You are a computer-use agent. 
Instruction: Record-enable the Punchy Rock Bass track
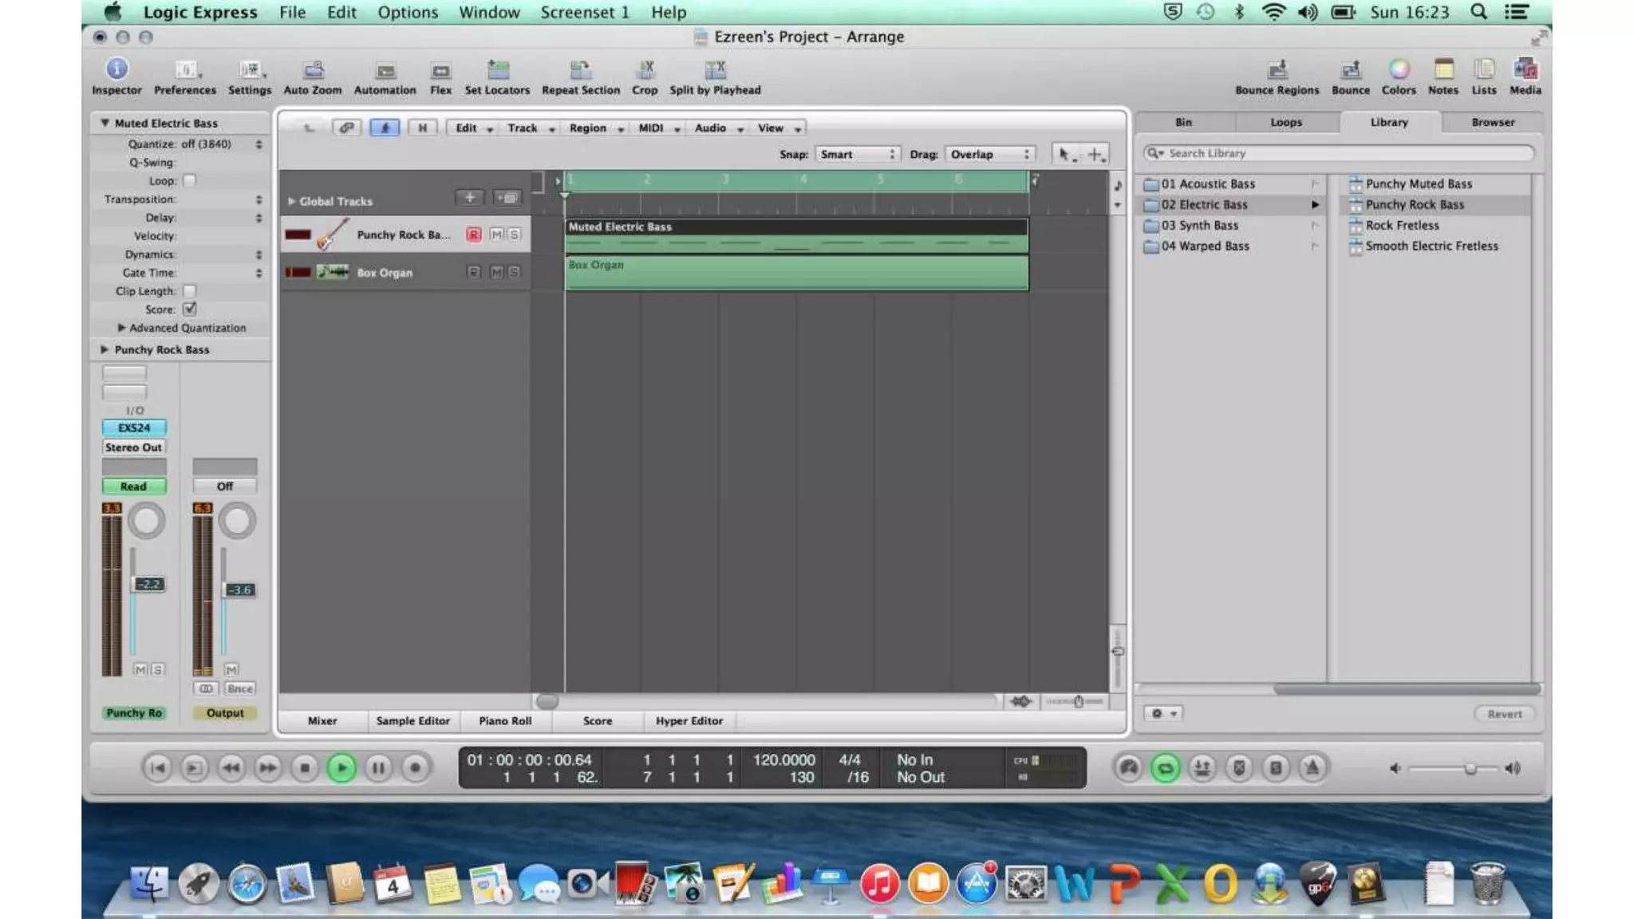click(x=473, y=235)
